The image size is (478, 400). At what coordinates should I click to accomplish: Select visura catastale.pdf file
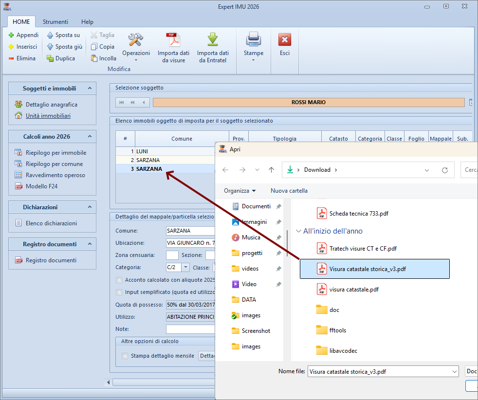click(353, 290)
